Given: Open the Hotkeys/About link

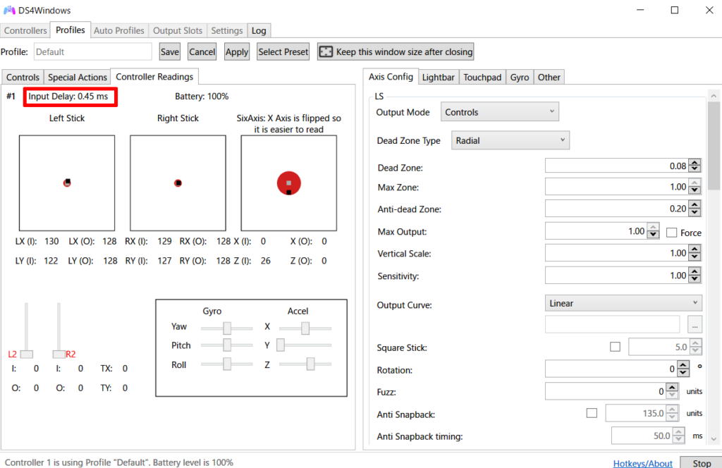Looking at the screenshot, I should coord(642,463).
